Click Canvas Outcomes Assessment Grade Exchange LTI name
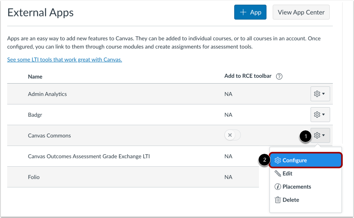 (x=89, y=156)
